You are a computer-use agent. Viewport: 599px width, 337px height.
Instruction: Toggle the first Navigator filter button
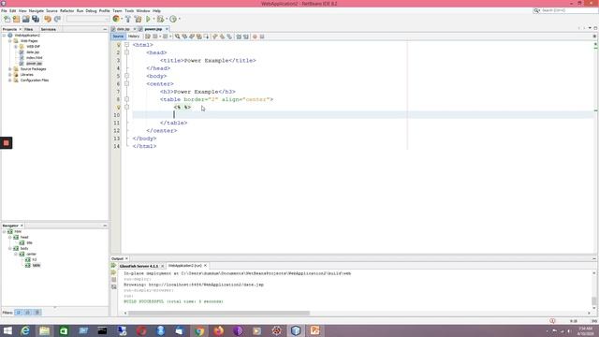click(x=19, y=313)
